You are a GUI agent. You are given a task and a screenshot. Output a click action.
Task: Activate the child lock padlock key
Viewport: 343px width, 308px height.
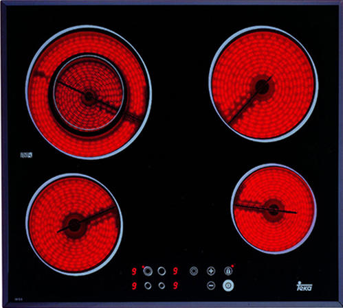coord(228,271)
